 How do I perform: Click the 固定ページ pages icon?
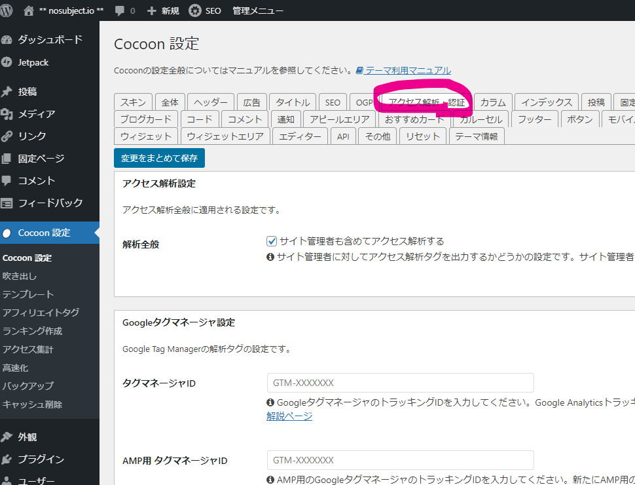(x=7, y=158)
